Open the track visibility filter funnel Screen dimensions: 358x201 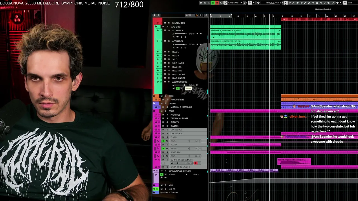tap(201, 15)
